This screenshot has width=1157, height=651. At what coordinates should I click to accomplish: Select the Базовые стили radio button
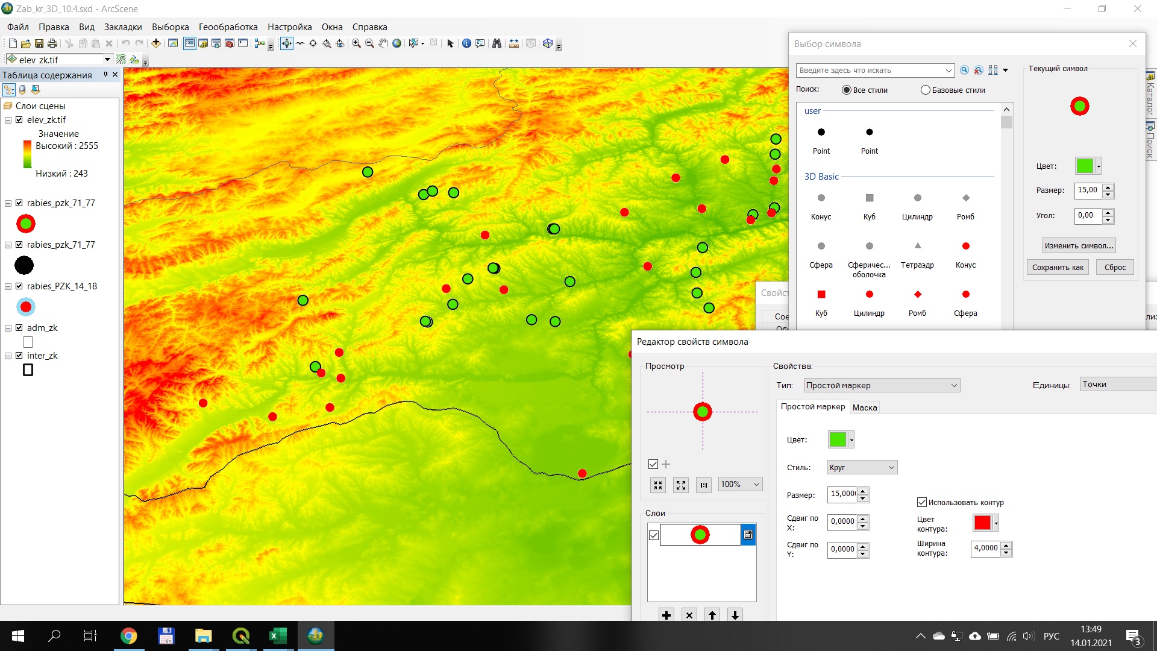coord(926,90)
